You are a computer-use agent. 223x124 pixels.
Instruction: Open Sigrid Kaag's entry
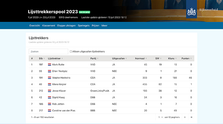tap(58, 98)
